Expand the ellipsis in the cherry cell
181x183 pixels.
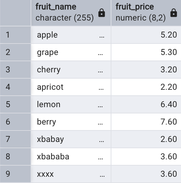pos(100,72)
